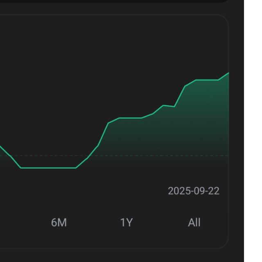Viewport: 262px width, 262px height.
Task: Click the chart line's rightmost peak
Action: tap(228, 73)
